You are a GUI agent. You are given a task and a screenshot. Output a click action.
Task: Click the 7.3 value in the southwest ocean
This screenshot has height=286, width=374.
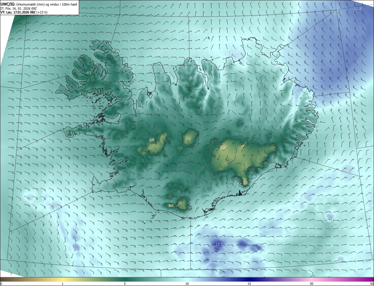[x=27, y=232]
